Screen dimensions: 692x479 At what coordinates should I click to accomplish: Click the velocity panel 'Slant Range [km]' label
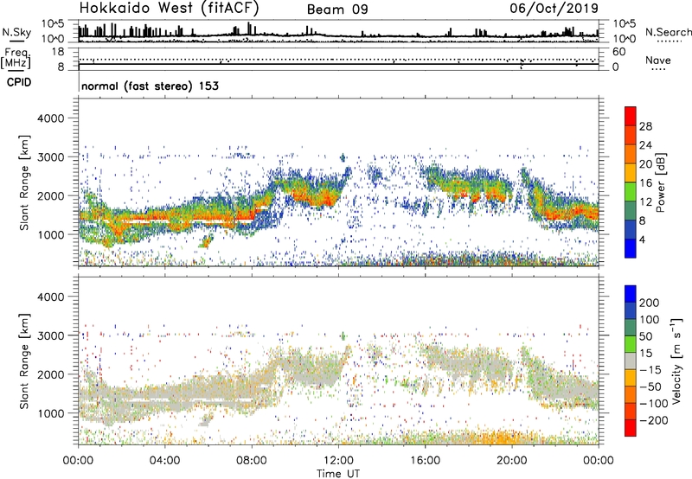tap(24, 361)
